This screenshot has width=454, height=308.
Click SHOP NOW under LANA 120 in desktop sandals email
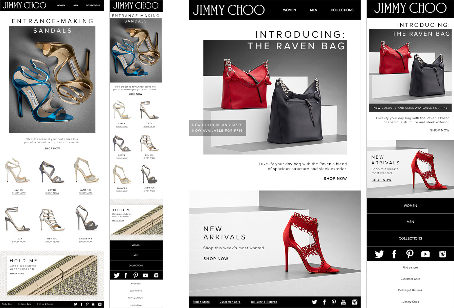pyautogui.click(x=86, y=193)
